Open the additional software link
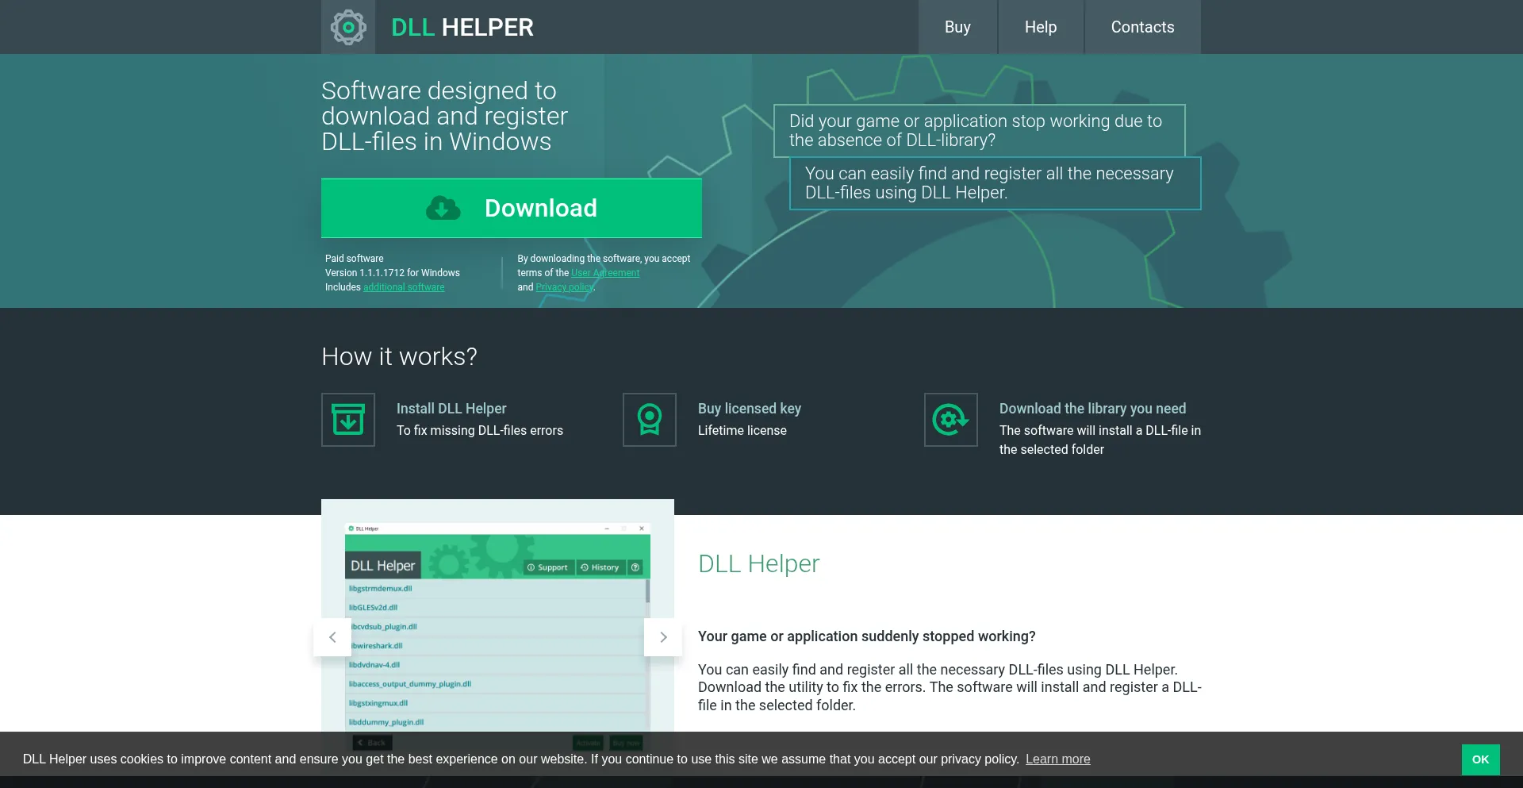Viewport: 1523px width, 788px height. tap(404, 287)
